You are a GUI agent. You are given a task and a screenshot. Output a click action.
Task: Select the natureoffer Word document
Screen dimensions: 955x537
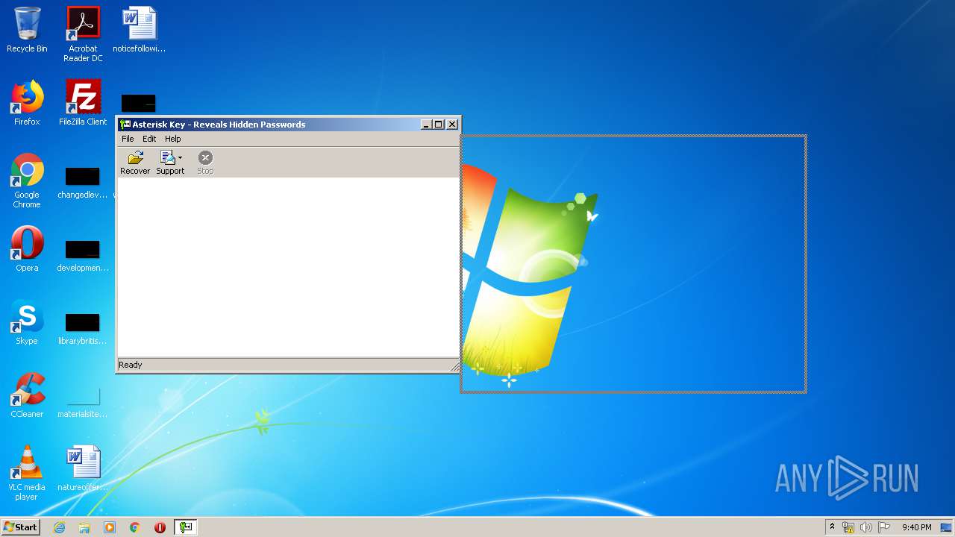click(x=83, y=468)
